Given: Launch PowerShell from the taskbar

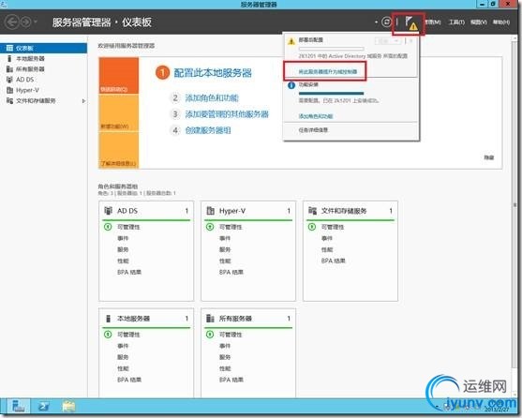Looking at the screenshot, I should (x=44, y=407).
